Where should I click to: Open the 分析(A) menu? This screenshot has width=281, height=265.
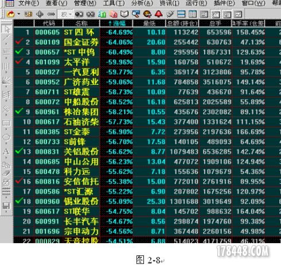click(x=142, y=3)
